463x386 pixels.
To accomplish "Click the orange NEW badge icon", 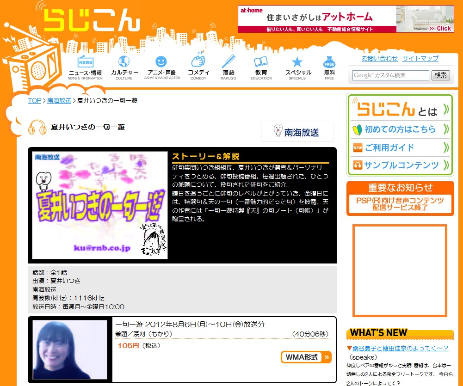I will pos(358,148).
